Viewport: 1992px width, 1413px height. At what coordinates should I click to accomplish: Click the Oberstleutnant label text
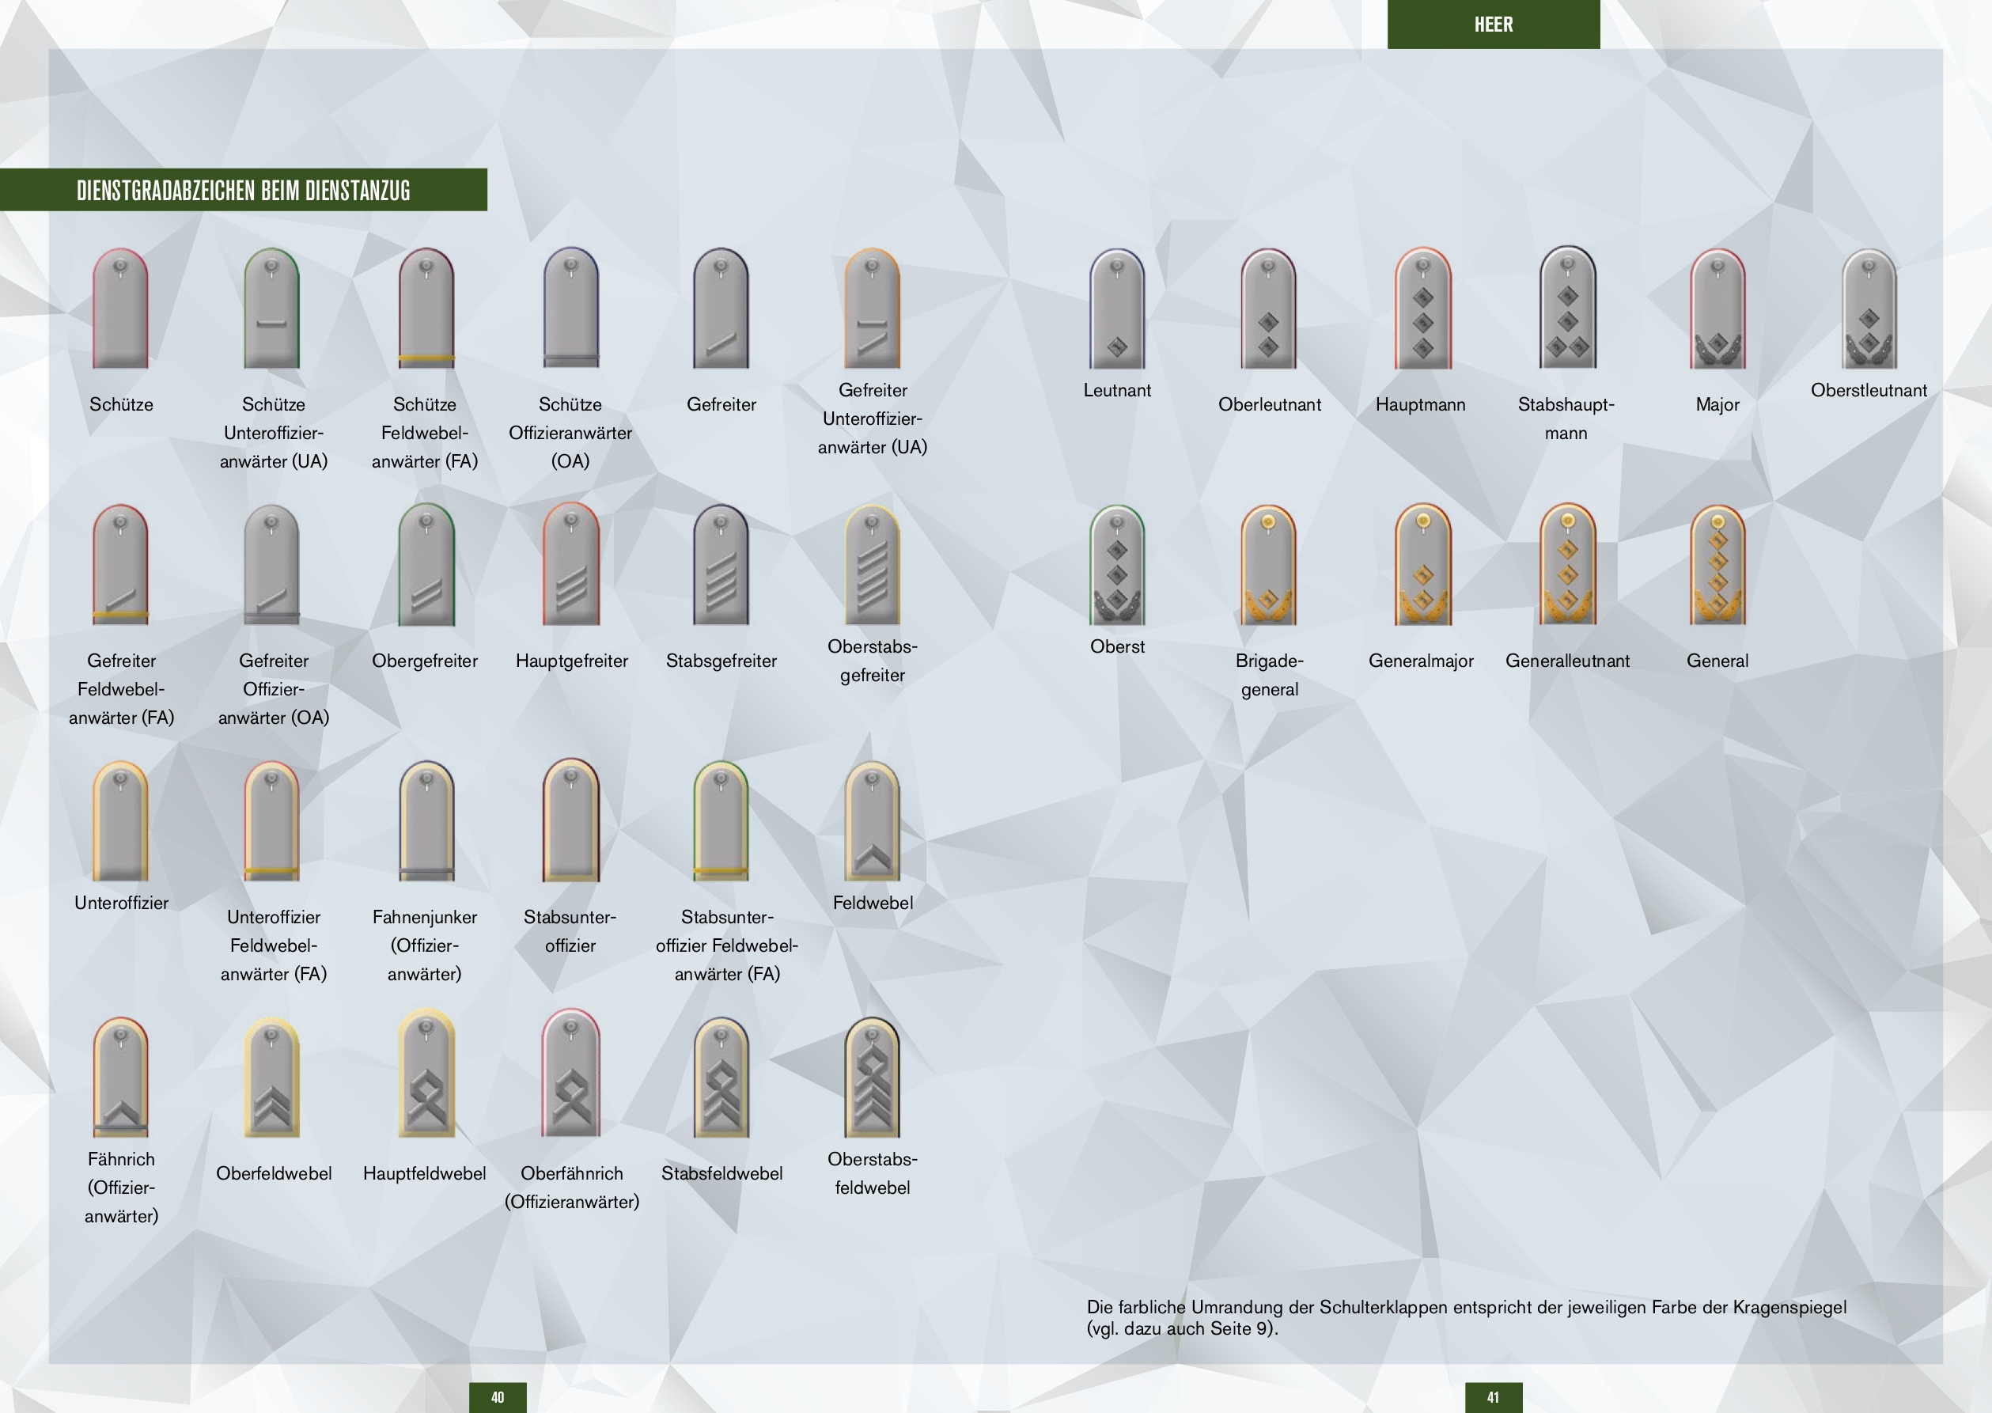(x=1869, y=391)
